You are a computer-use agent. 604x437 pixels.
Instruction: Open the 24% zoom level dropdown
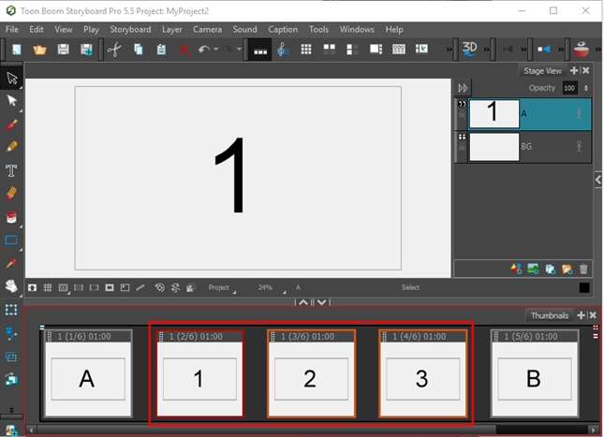[x=267, y=288]
